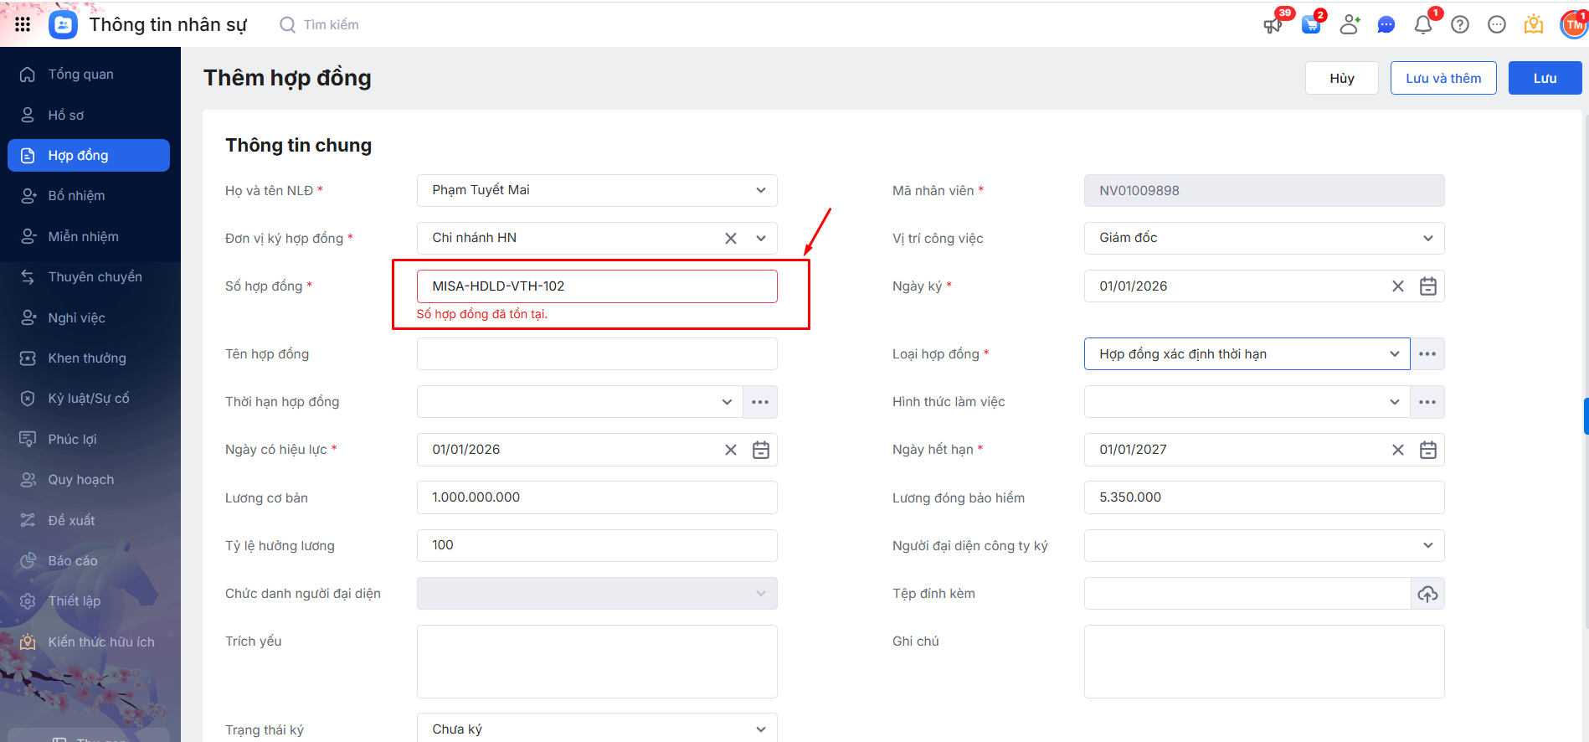The width and height of the screenshot is (1589, 742).
Task: Expand the Họ và tên NLĐ dropdown
Action: click(x=760, y=191)
